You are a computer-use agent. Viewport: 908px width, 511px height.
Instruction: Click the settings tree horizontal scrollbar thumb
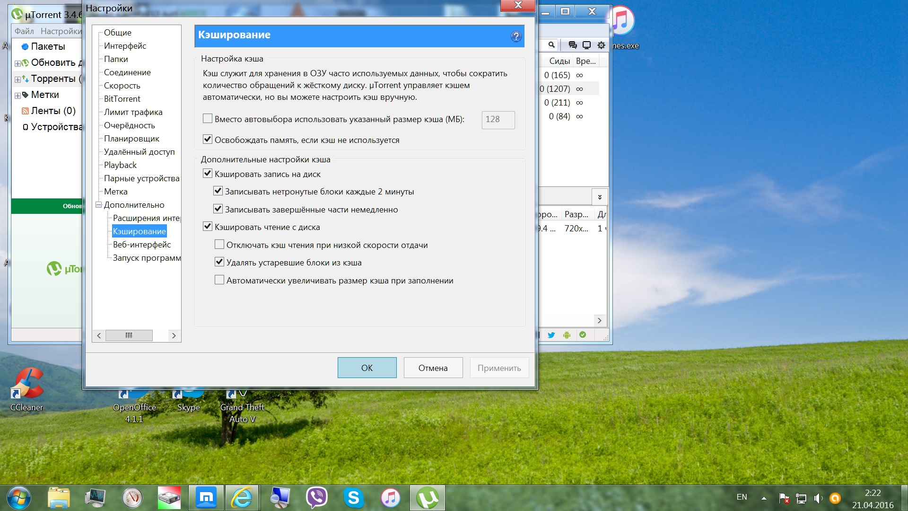click(129, 335)
